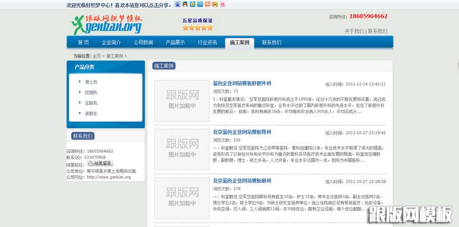
Task: Click the view count 浏览次数: 156
Action: click(x=227, y=140)
